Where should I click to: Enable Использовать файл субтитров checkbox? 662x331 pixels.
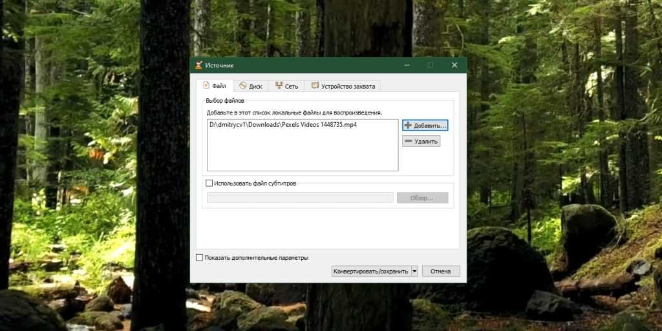click(x=209, y=184)
